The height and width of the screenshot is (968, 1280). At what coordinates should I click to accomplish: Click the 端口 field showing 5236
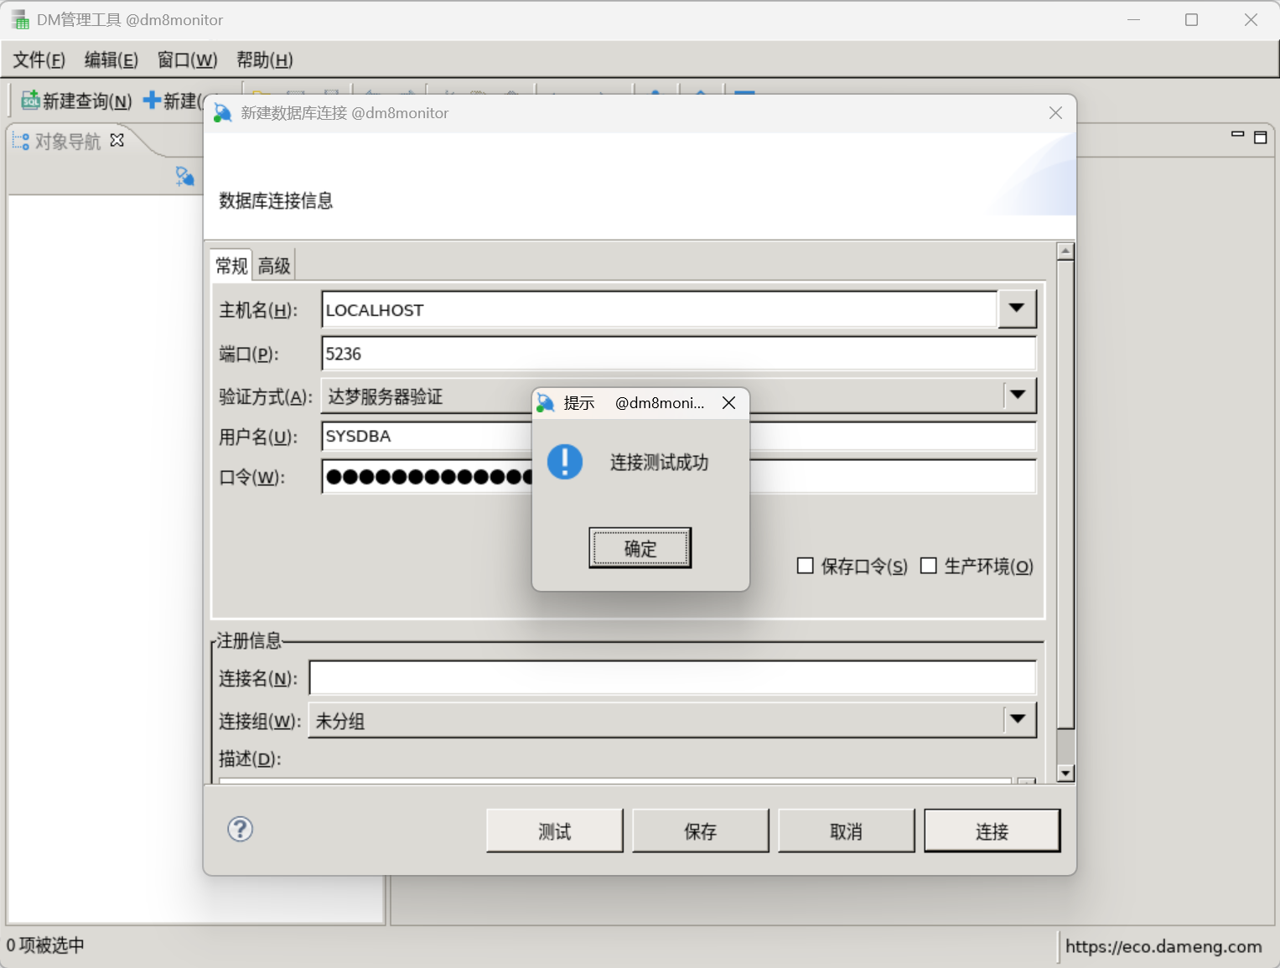(679, 353)
